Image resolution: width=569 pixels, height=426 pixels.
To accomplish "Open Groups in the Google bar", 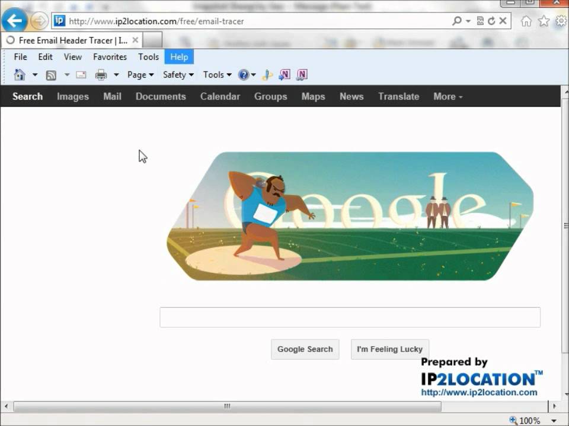I will click(271, 96).
